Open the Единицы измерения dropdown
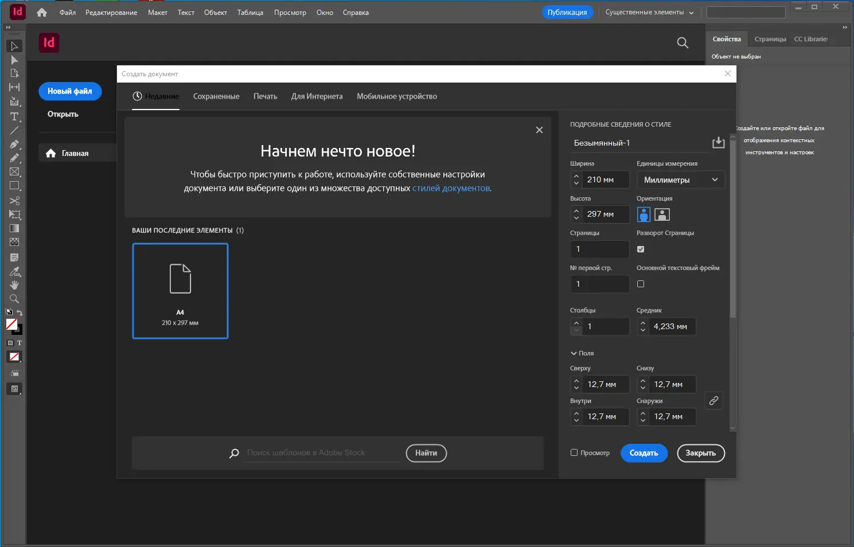 (x=680, y=179)
